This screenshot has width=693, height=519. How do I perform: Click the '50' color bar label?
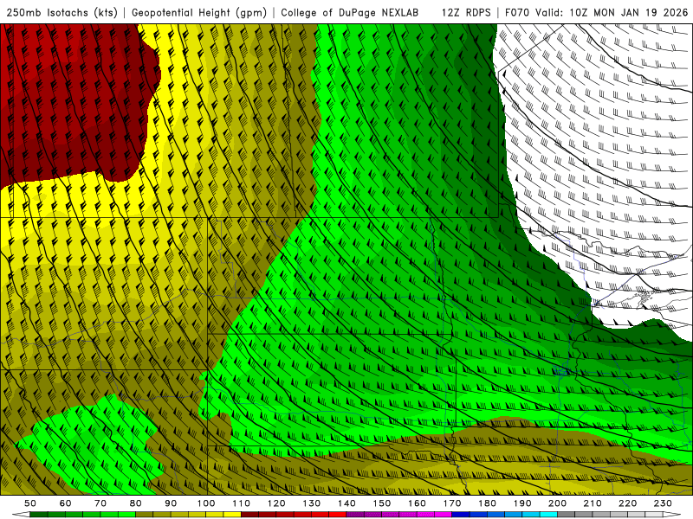[30, 503]
